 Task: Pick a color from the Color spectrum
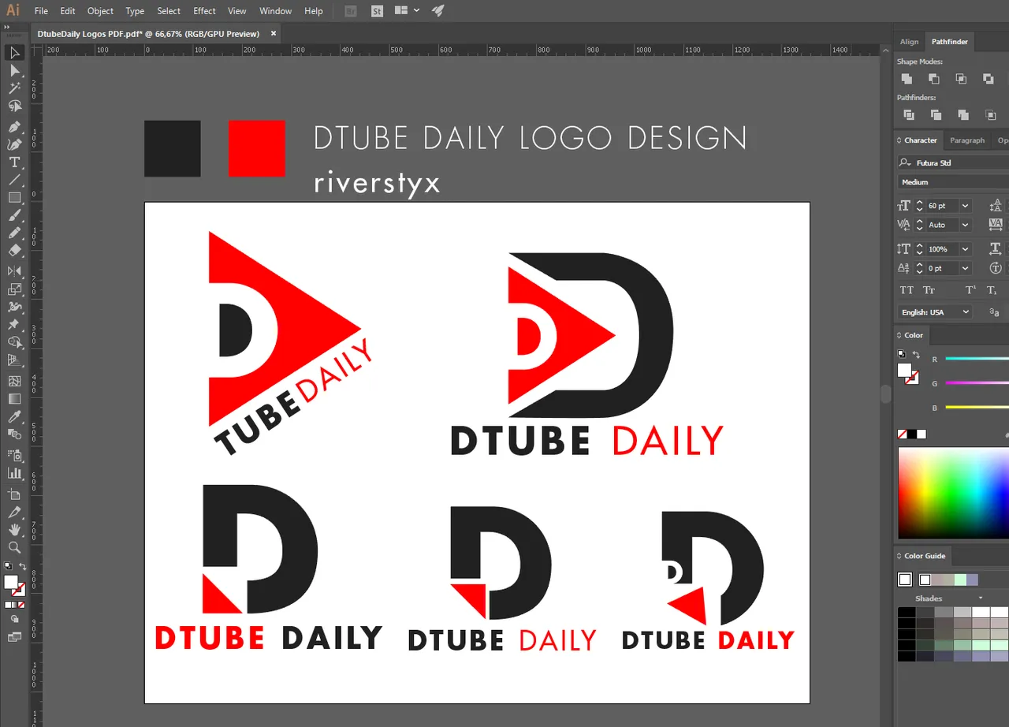953,494
